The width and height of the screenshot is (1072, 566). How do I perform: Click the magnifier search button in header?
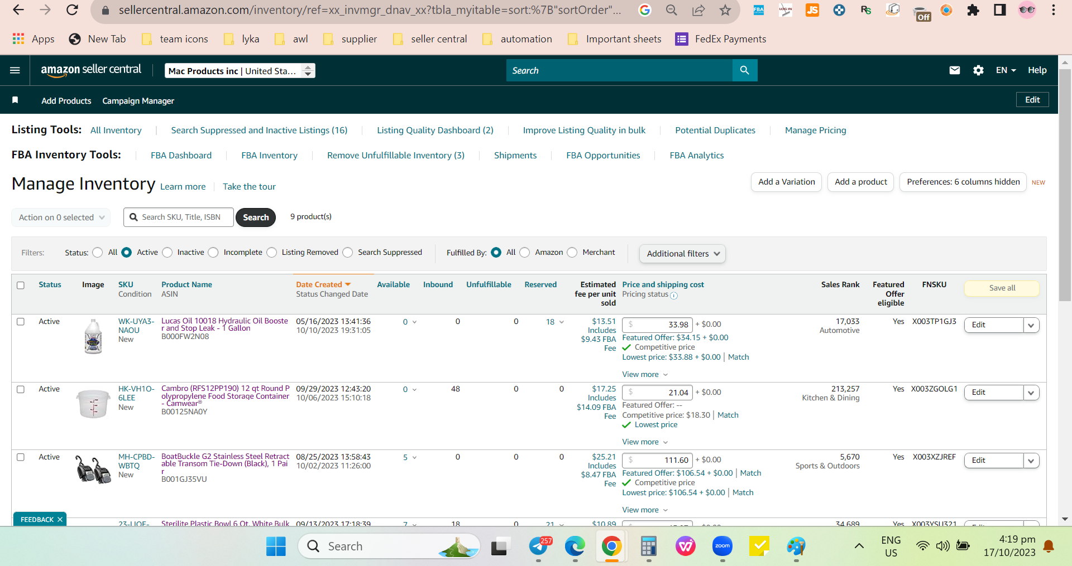click(744, 70)
